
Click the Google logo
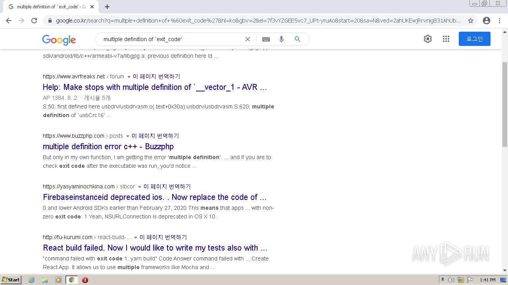click(59, 40)
